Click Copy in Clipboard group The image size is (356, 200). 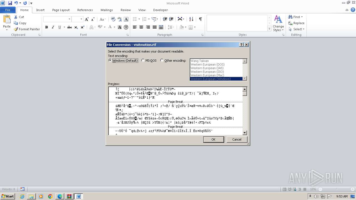(x=20, y=23)
